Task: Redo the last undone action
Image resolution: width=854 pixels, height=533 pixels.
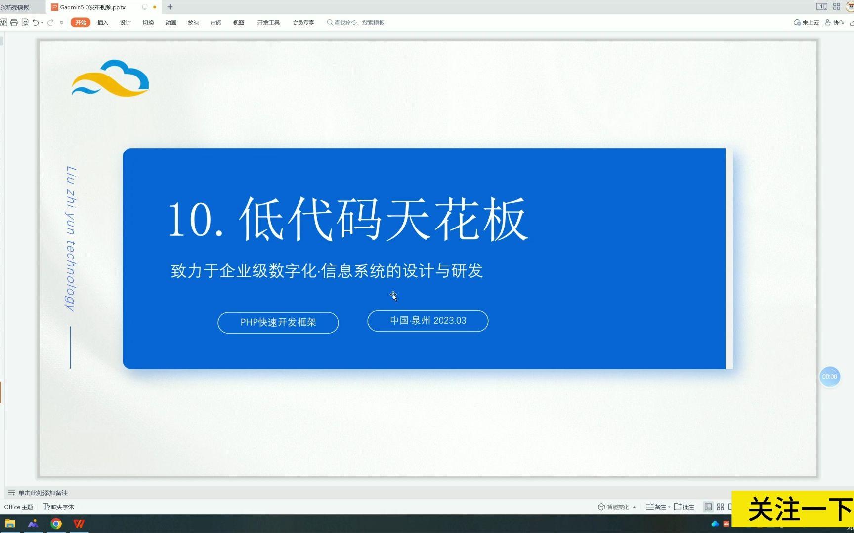Action: [x=50, y=22]
